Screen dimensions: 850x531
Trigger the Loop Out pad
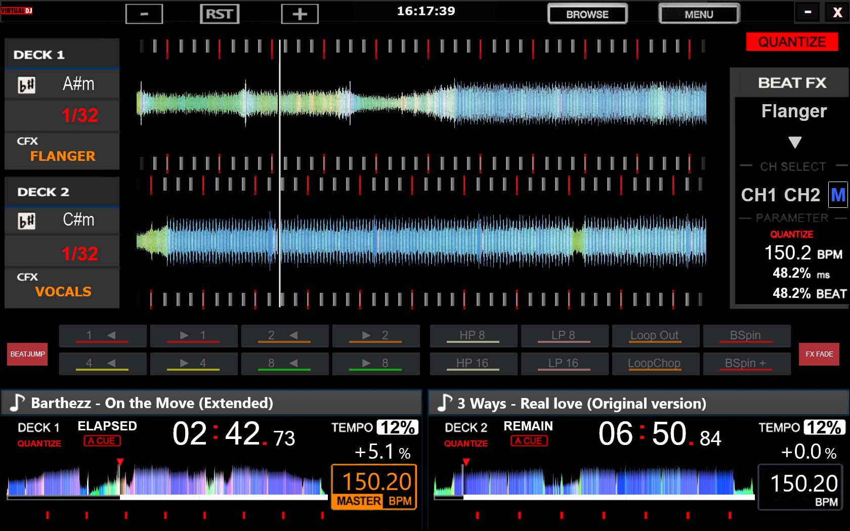coord(656,336)
